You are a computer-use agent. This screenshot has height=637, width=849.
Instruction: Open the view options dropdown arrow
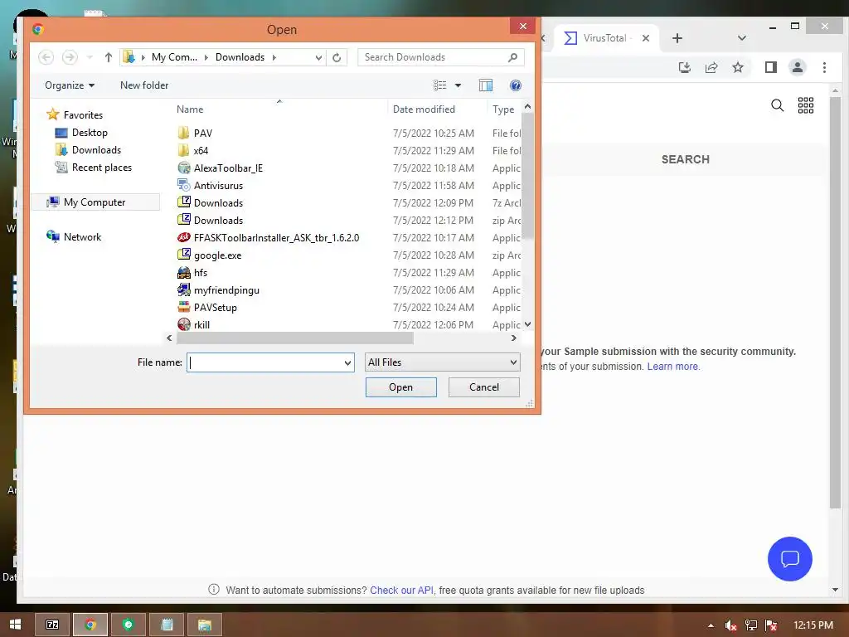[x=458, y=85]
